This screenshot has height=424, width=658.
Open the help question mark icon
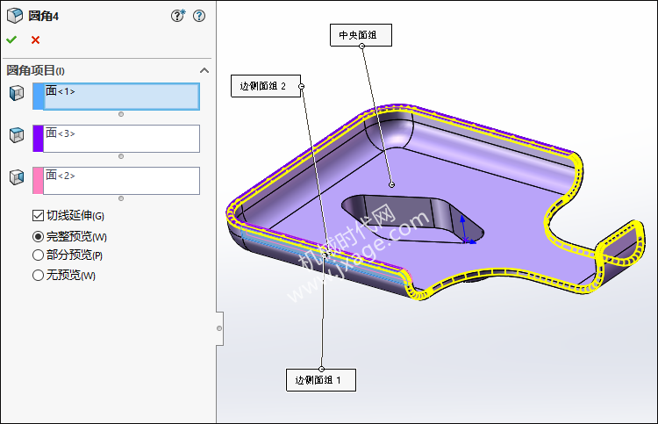coord(199,16)
